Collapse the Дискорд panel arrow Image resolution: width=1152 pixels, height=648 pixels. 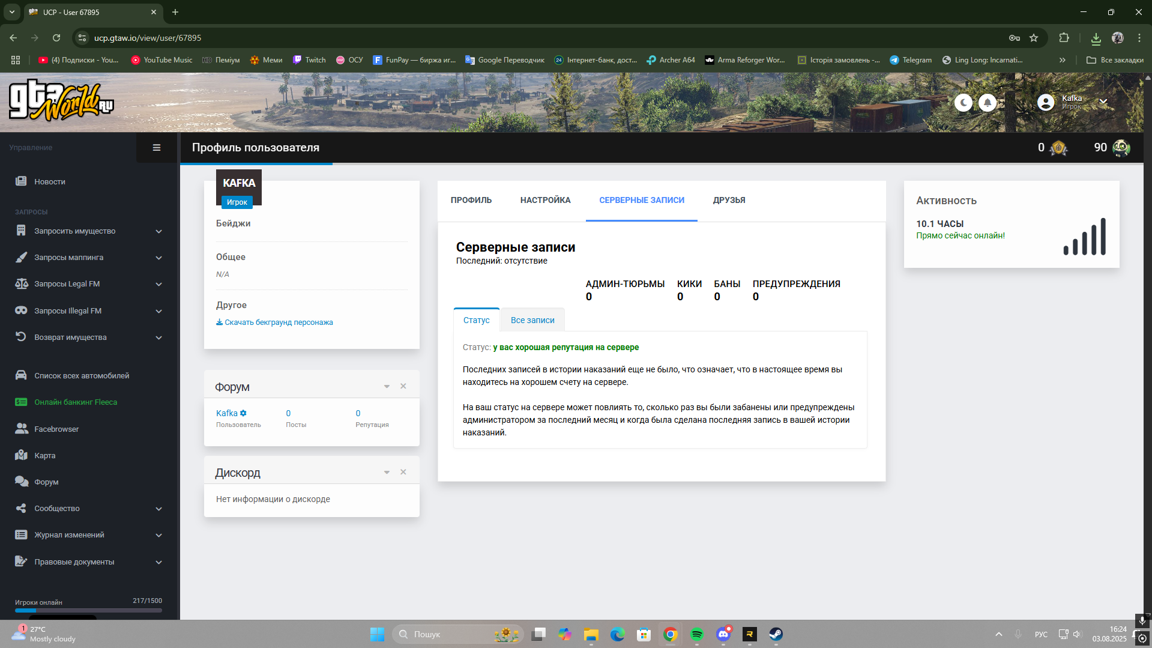tap(387, 473)
